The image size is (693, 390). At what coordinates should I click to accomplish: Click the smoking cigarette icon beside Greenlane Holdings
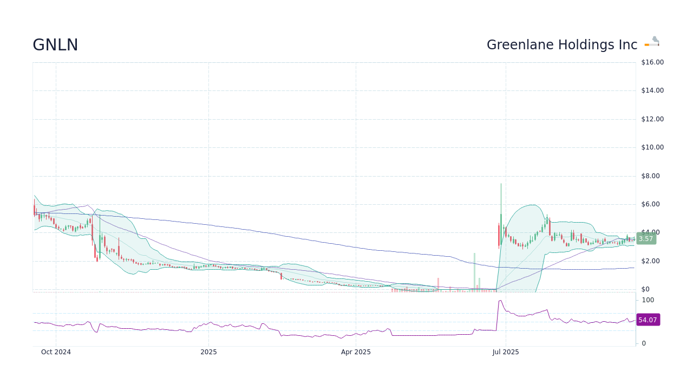(x=651, y=42)
